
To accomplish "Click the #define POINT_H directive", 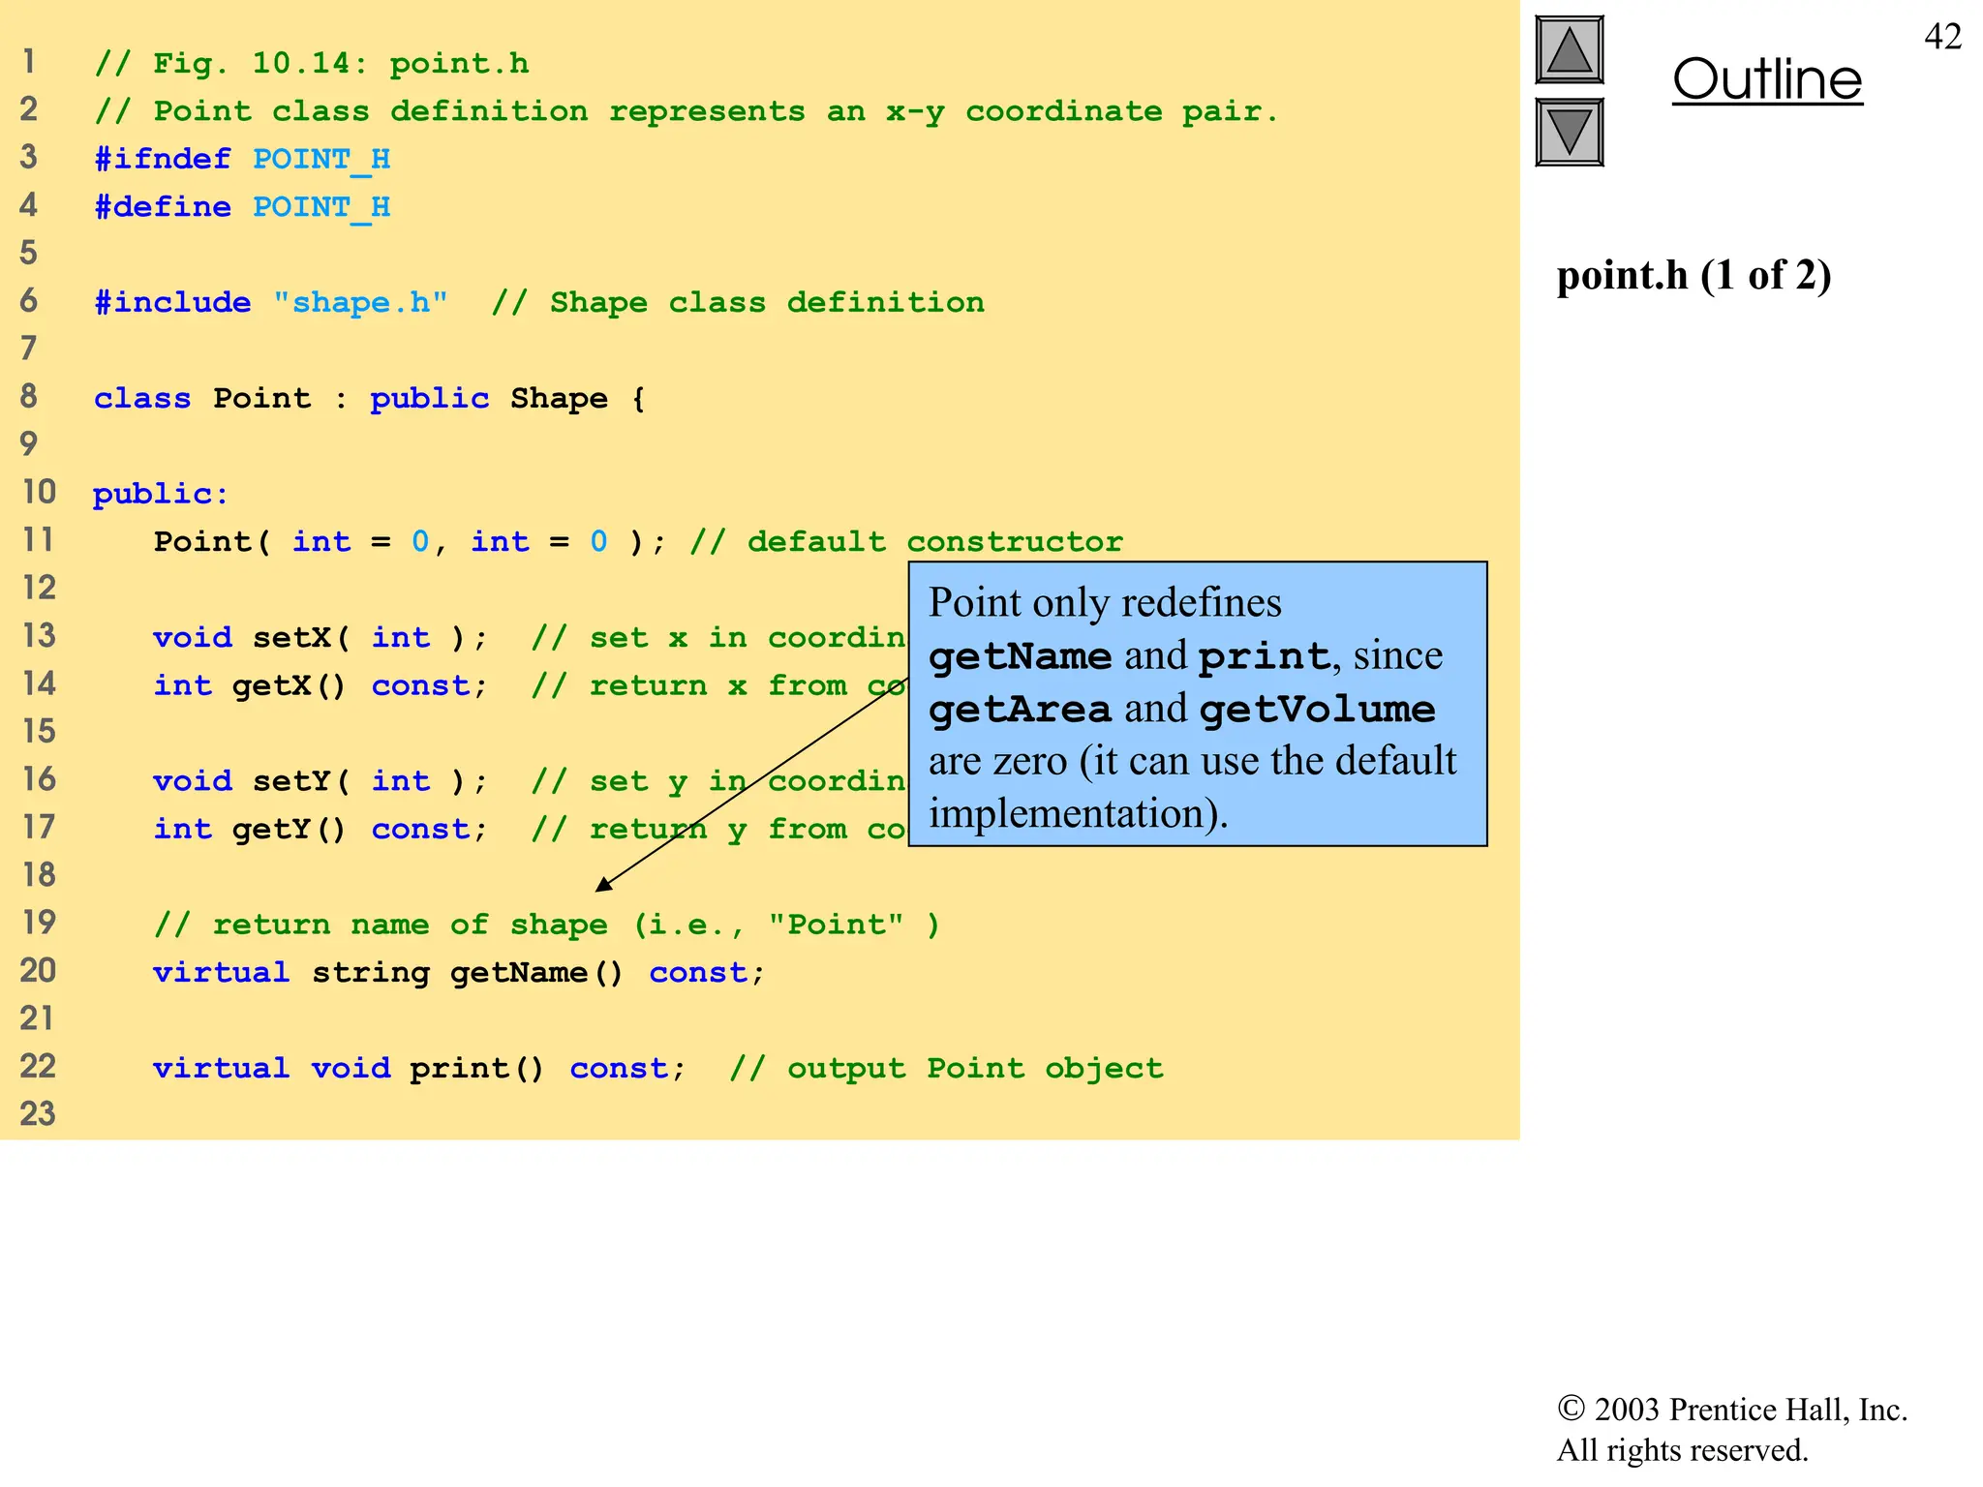I will tap(242, 207).
